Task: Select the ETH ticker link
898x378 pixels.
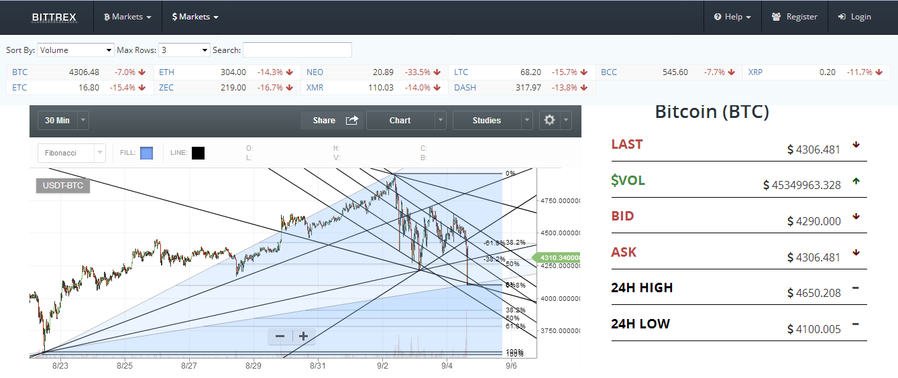Action: tap(166, 72)
